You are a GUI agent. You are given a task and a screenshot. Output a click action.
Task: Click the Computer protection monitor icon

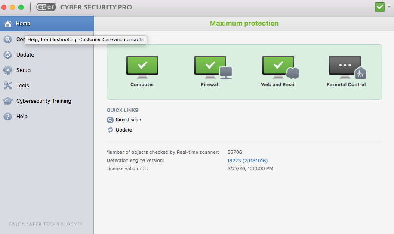tap(142, 67)
